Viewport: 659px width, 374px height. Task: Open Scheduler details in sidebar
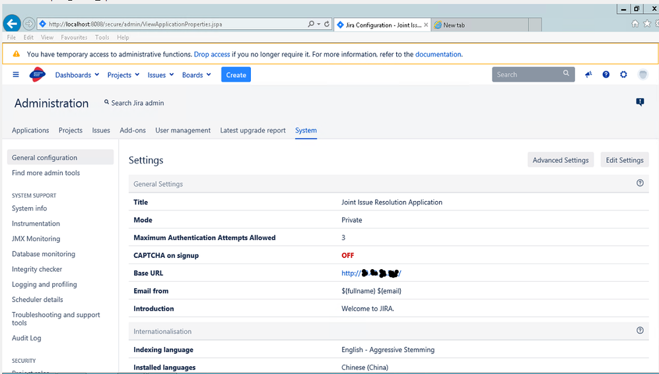coord(38,299)
